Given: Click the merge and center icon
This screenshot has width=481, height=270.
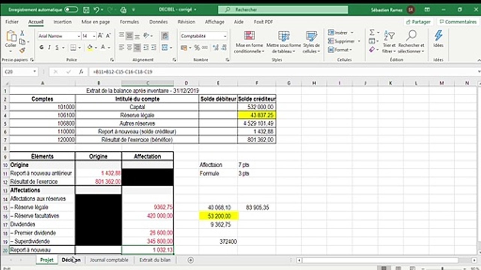Looking at the screenshot, I should click(x=165, y=48).
